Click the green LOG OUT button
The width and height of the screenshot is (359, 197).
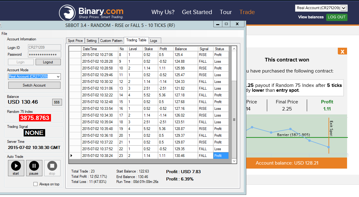pyautogui.click(x=337, y=17)
